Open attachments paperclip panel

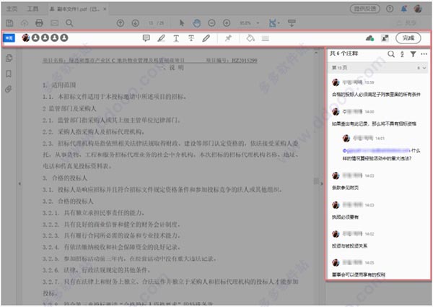click(x=9, y=90)
